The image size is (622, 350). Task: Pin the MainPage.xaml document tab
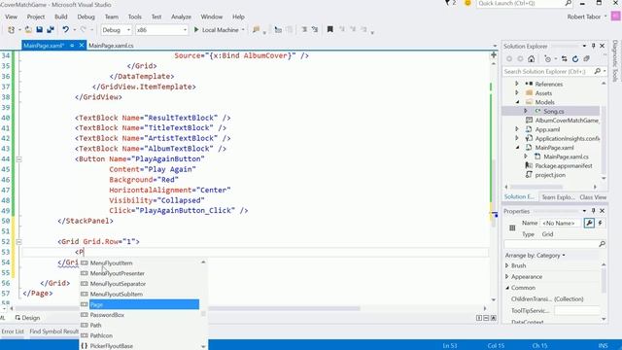(x=72, y=46)
